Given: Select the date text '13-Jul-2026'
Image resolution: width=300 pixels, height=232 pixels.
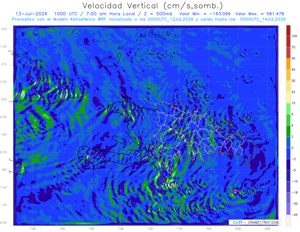Looking at the screenshot, I should coord(31,14).
